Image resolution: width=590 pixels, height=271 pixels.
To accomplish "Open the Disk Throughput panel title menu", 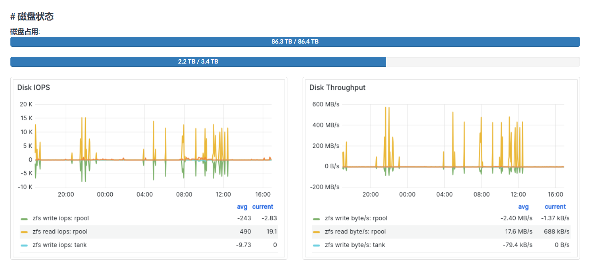I will click(337, 87).
